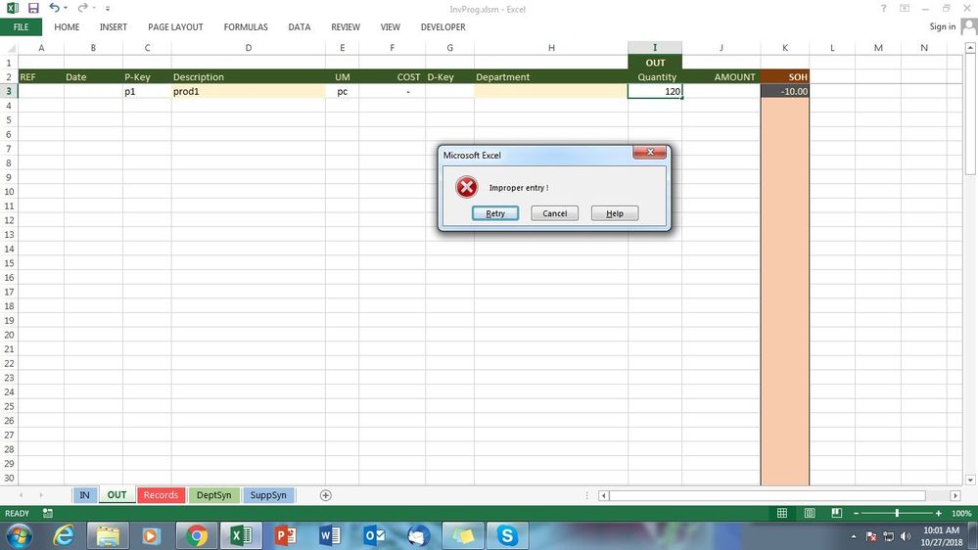978x550 pixels.
Task: Click Retry in the error dialog
Action: 495,213
